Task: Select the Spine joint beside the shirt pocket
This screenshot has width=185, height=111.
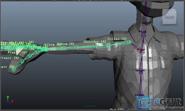Action: [141, 73]
